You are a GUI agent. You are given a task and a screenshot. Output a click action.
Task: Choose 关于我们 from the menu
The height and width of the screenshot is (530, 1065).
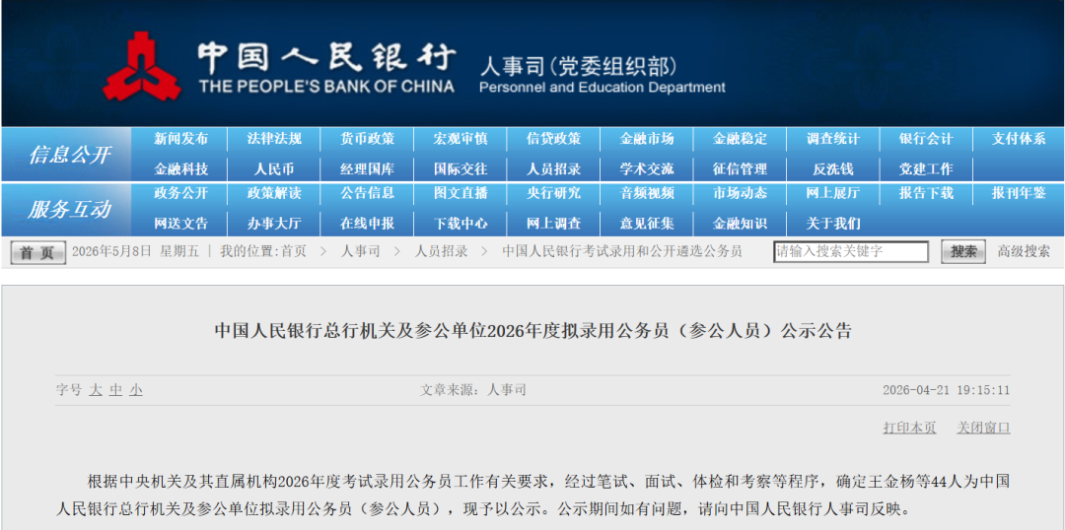click(x=832, y=224)
